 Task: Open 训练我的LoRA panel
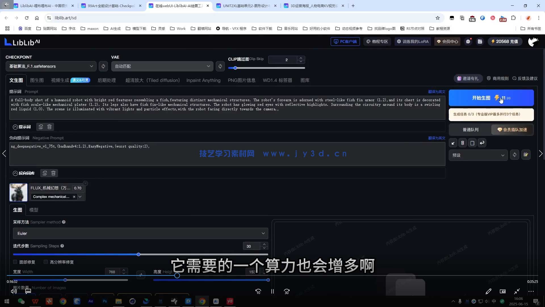coord(413,42)
